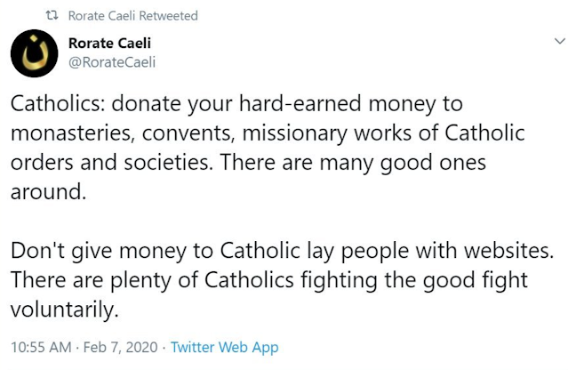Image resolution: width=568 pixels, height=370 pixels.
Task: Open the "Rorate Caeli Retweeted" label
Action: point(132,16)
